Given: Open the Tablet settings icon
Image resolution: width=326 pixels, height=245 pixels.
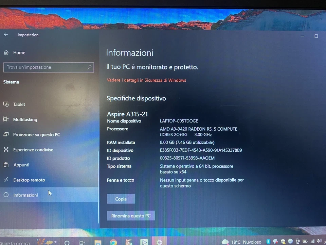Looking at the screenshot, I should 6,104.
